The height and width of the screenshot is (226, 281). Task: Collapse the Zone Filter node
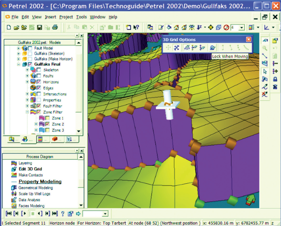click(27, 112)
